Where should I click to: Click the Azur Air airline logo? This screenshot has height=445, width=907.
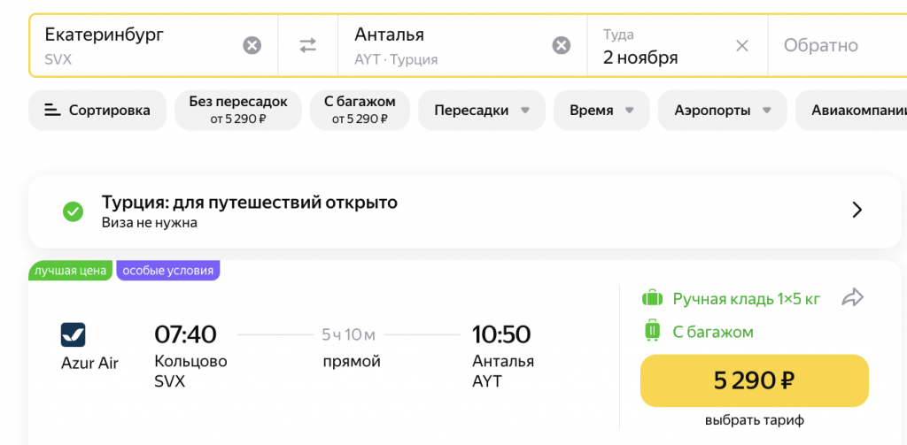pyautogui.click(x=73, y=334)
